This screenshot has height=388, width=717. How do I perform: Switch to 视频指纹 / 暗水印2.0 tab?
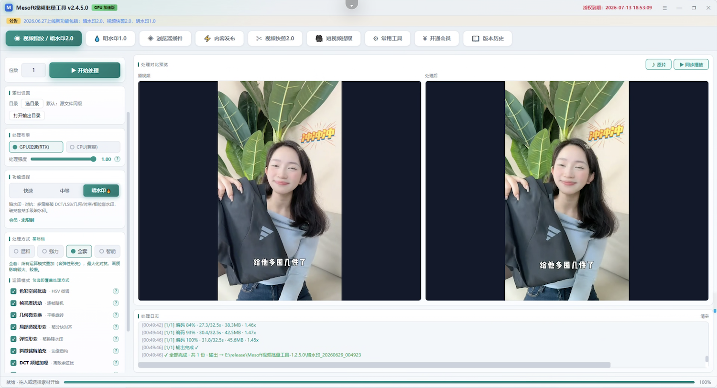(43, 38)
